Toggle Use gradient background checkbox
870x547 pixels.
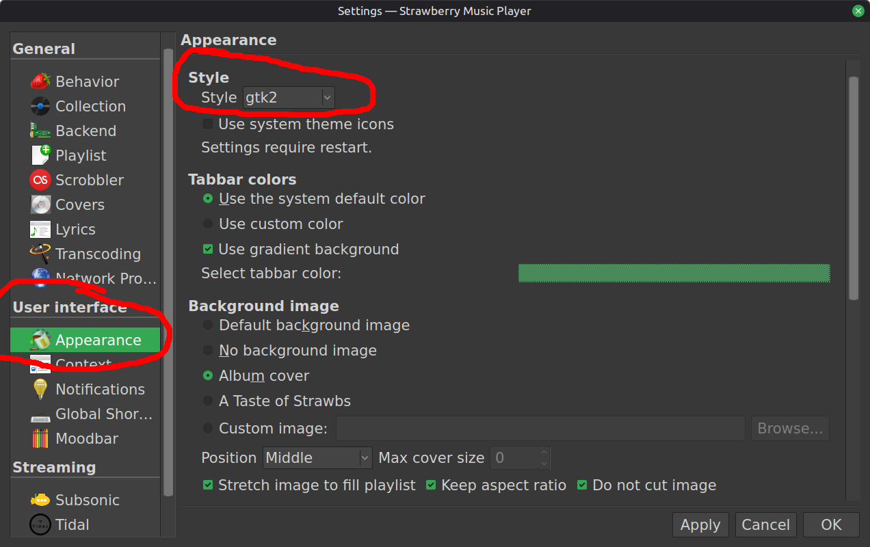[x=208, y=250]
